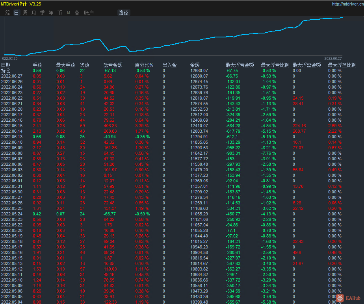Image resolution: width=364 pixels, height=304 pixels.
Task: Select the 年 yearly tab
Action: (x=51, y=13)
